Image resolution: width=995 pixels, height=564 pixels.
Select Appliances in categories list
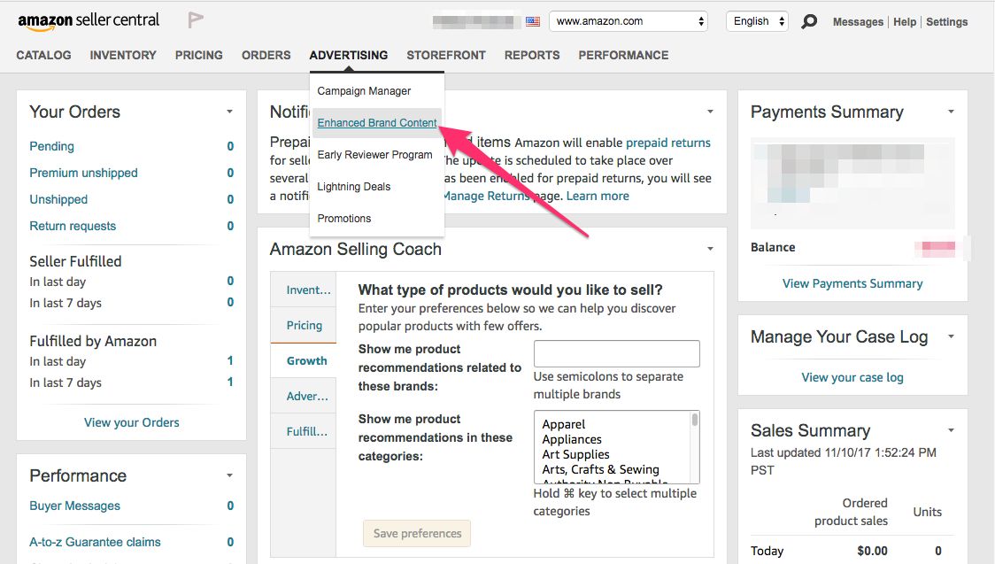[572, 439]
